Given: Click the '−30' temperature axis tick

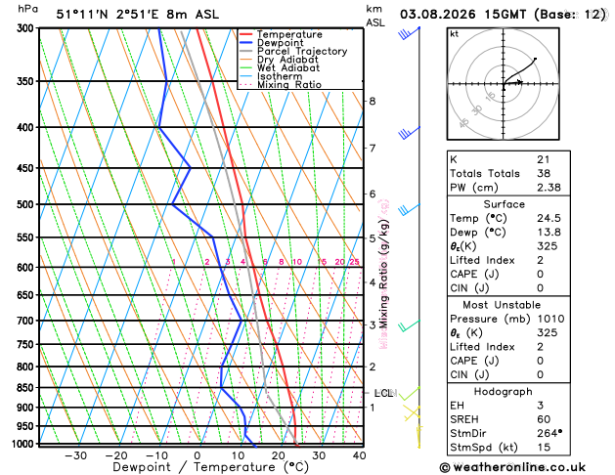Looking at the screenshot, I should pyautogui.click(x=75, y=455).
